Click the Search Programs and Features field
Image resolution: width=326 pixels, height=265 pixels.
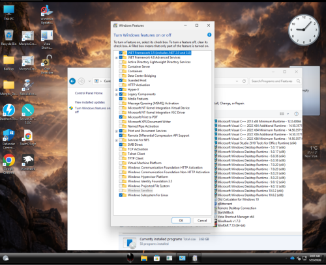[x=275, y=81]
